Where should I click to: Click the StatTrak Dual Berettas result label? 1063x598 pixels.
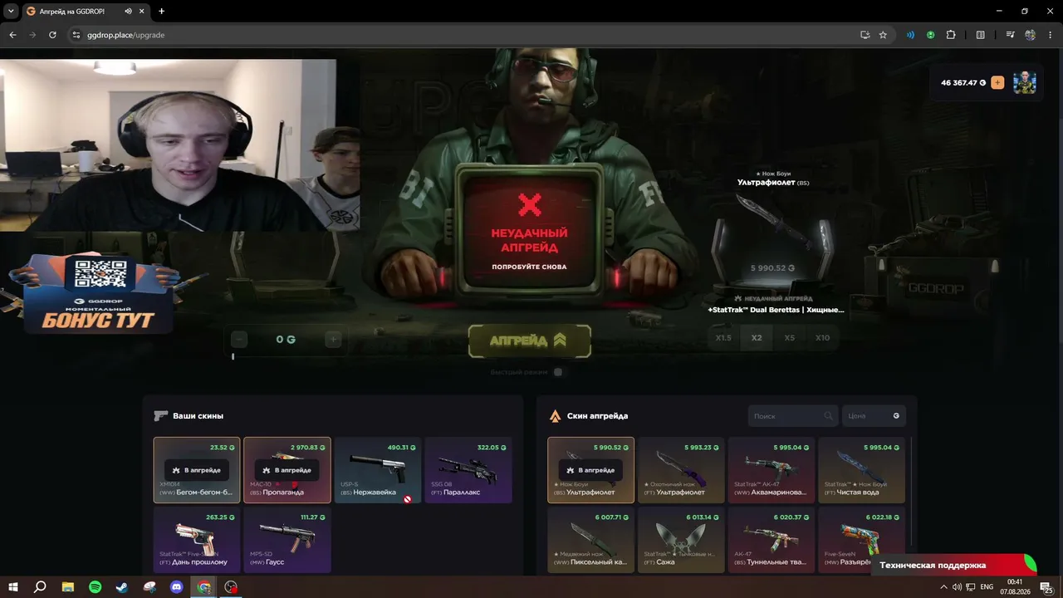[776, 310]
